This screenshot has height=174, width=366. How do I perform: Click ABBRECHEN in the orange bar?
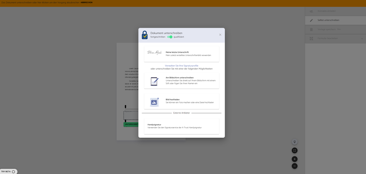tap(86, 2)
